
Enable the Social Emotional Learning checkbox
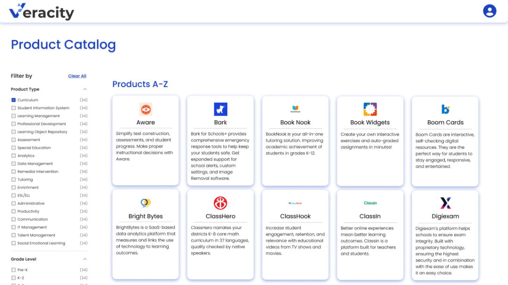coord(13,243)
